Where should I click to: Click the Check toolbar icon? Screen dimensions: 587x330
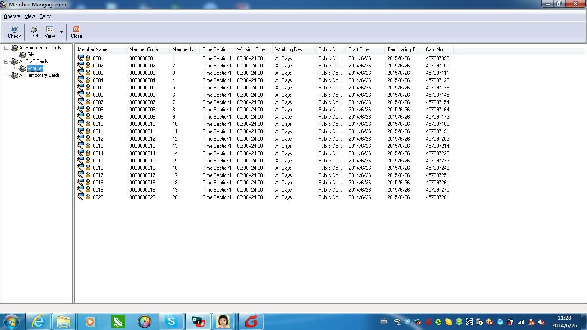click(x=14, y=30)
